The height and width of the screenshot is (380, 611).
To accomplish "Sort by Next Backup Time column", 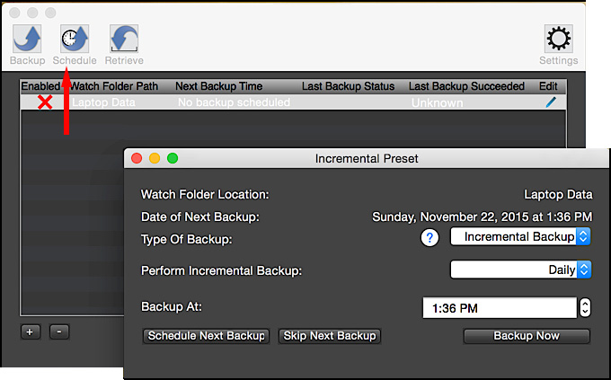I will point(218,86).
